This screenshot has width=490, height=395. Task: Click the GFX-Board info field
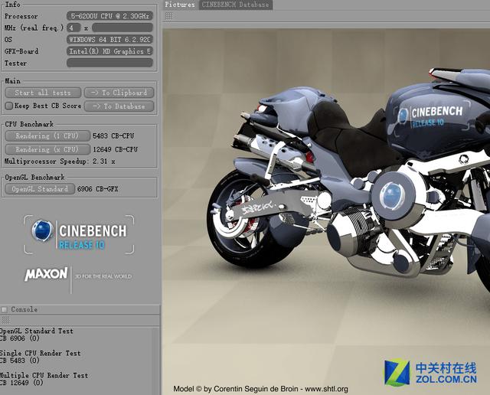point(109,51)
